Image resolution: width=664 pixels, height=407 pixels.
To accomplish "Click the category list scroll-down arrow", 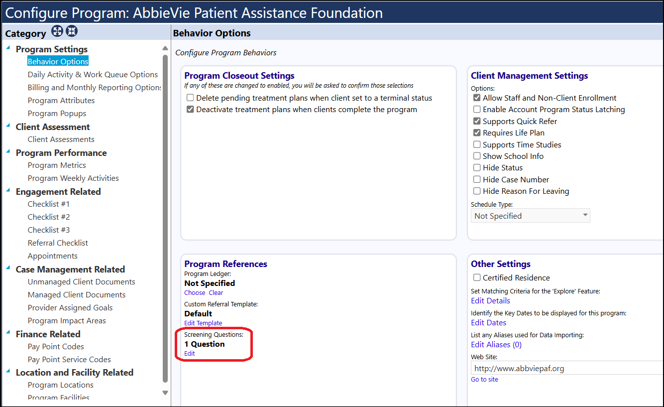I will 165,393.
